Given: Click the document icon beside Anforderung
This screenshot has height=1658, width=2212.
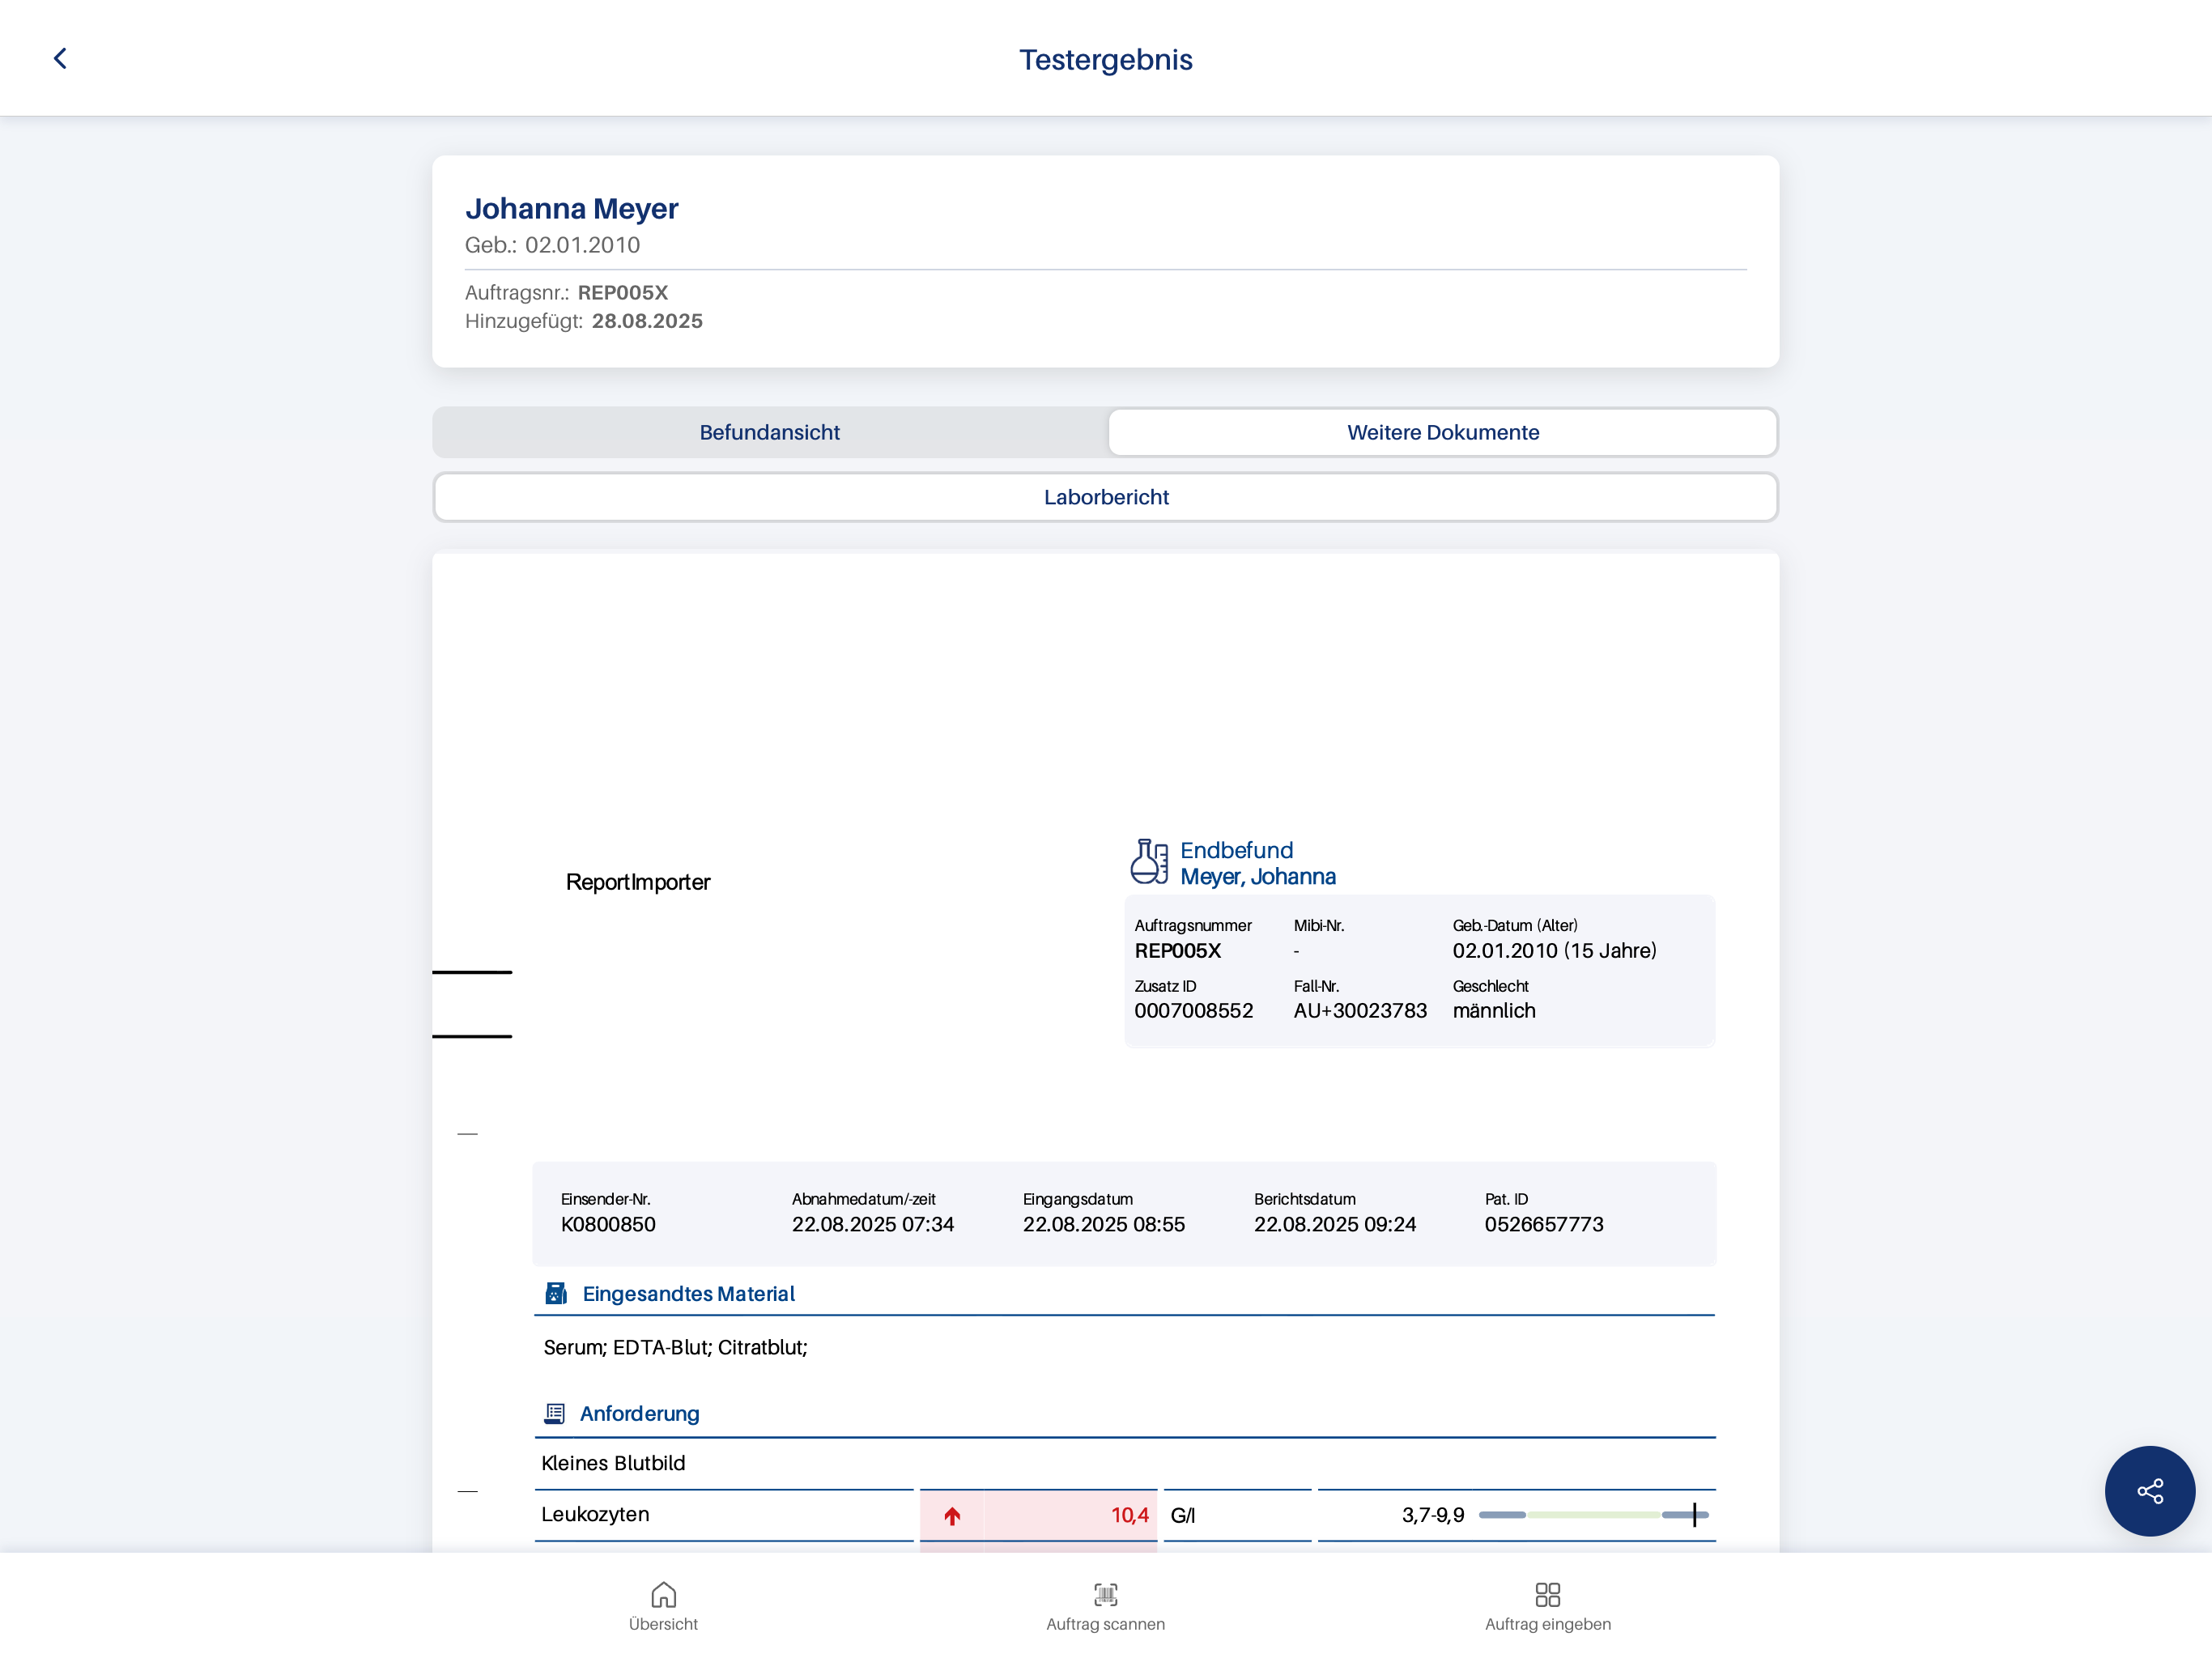Looking at the screenshot, I should (556, 1413).
